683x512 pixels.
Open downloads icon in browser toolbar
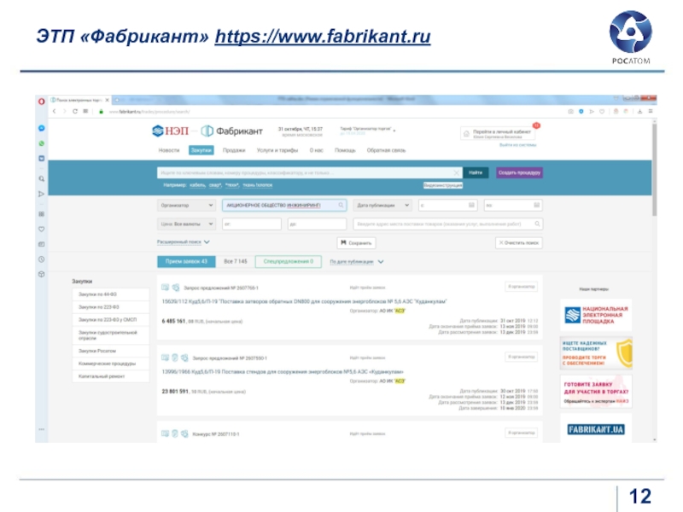click(x=639, y=112)
